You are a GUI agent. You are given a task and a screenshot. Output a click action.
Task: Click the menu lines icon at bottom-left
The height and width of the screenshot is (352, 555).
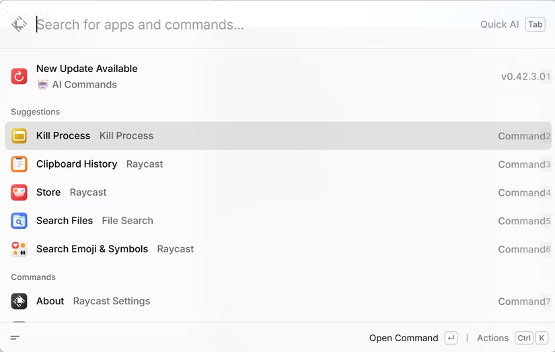tap(15, 338)
